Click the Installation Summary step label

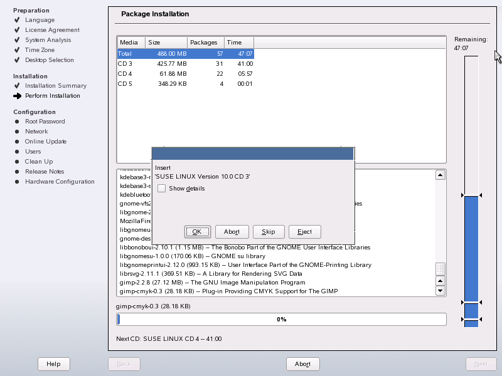click(x=56, y=86)
